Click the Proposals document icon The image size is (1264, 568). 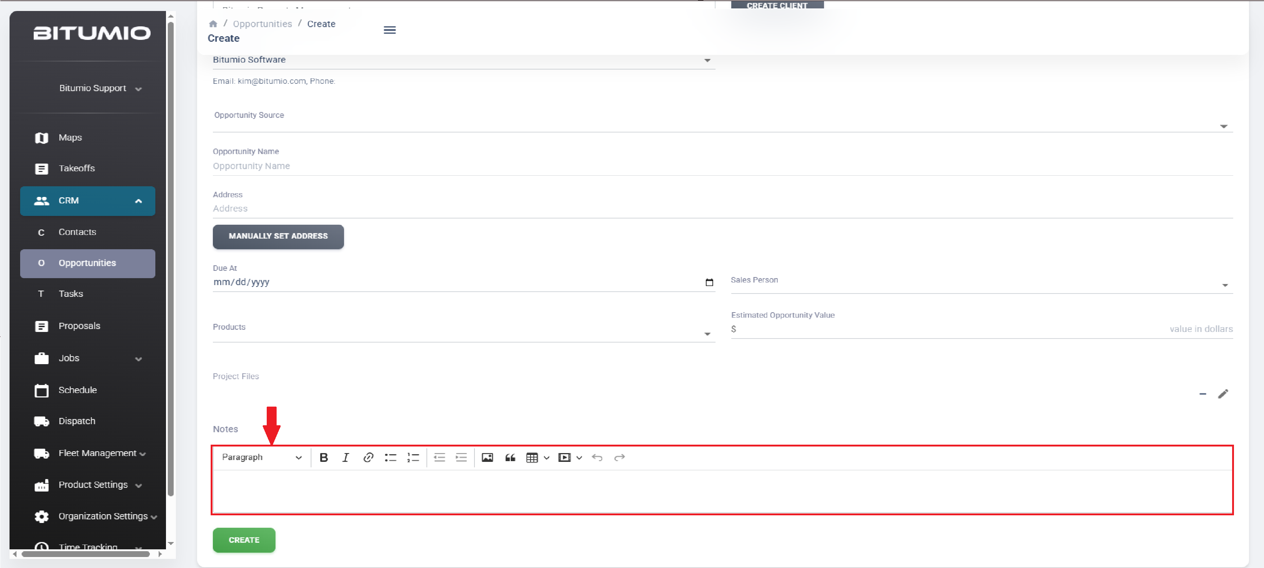(x=42, y=326)
